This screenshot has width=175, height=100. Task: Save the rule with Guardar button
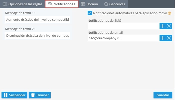point(163,95)
